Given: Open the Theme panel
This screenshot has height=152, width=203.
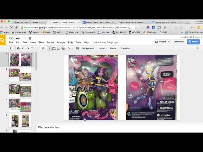Looking at the screenshot, I should (x=114, y=48).
